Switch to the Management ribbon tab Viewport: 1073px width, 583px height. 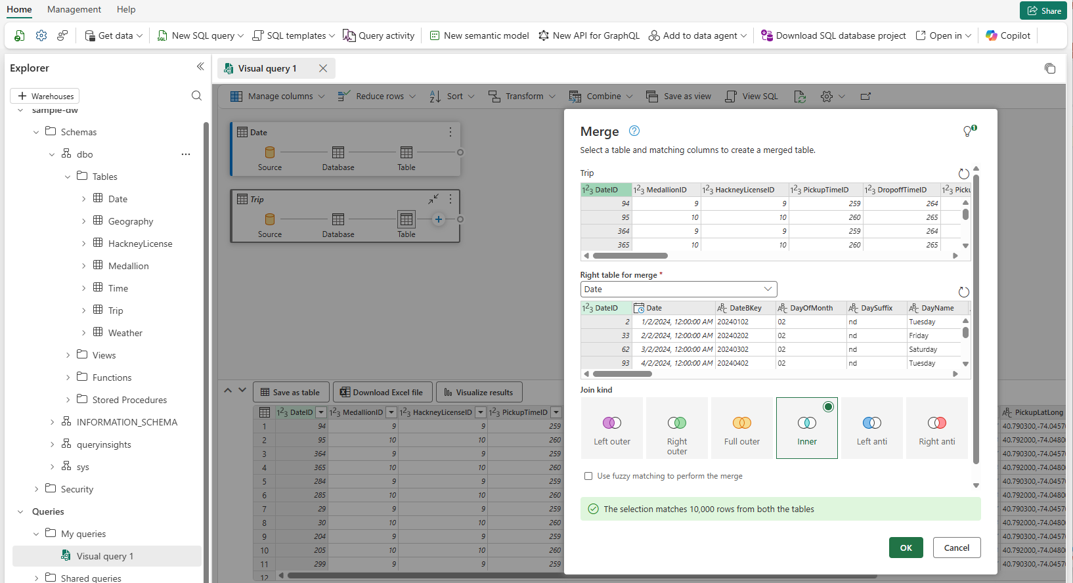pos(74,9)
